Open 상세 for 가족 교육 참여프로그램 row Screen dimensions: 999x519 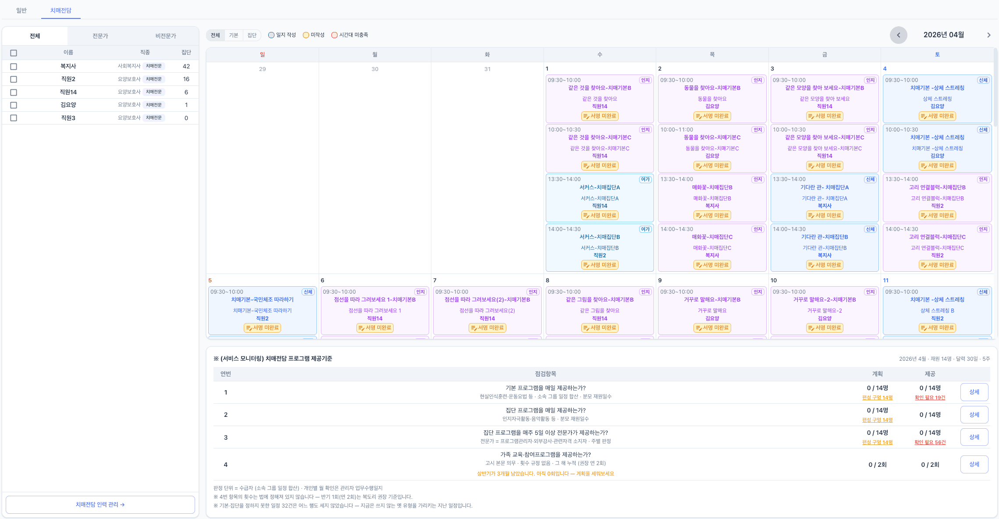click(x=974, y=464)
